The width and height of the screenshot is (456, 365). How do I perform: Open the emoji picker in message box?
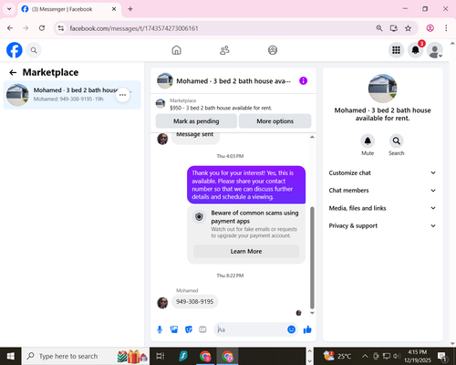291,329
